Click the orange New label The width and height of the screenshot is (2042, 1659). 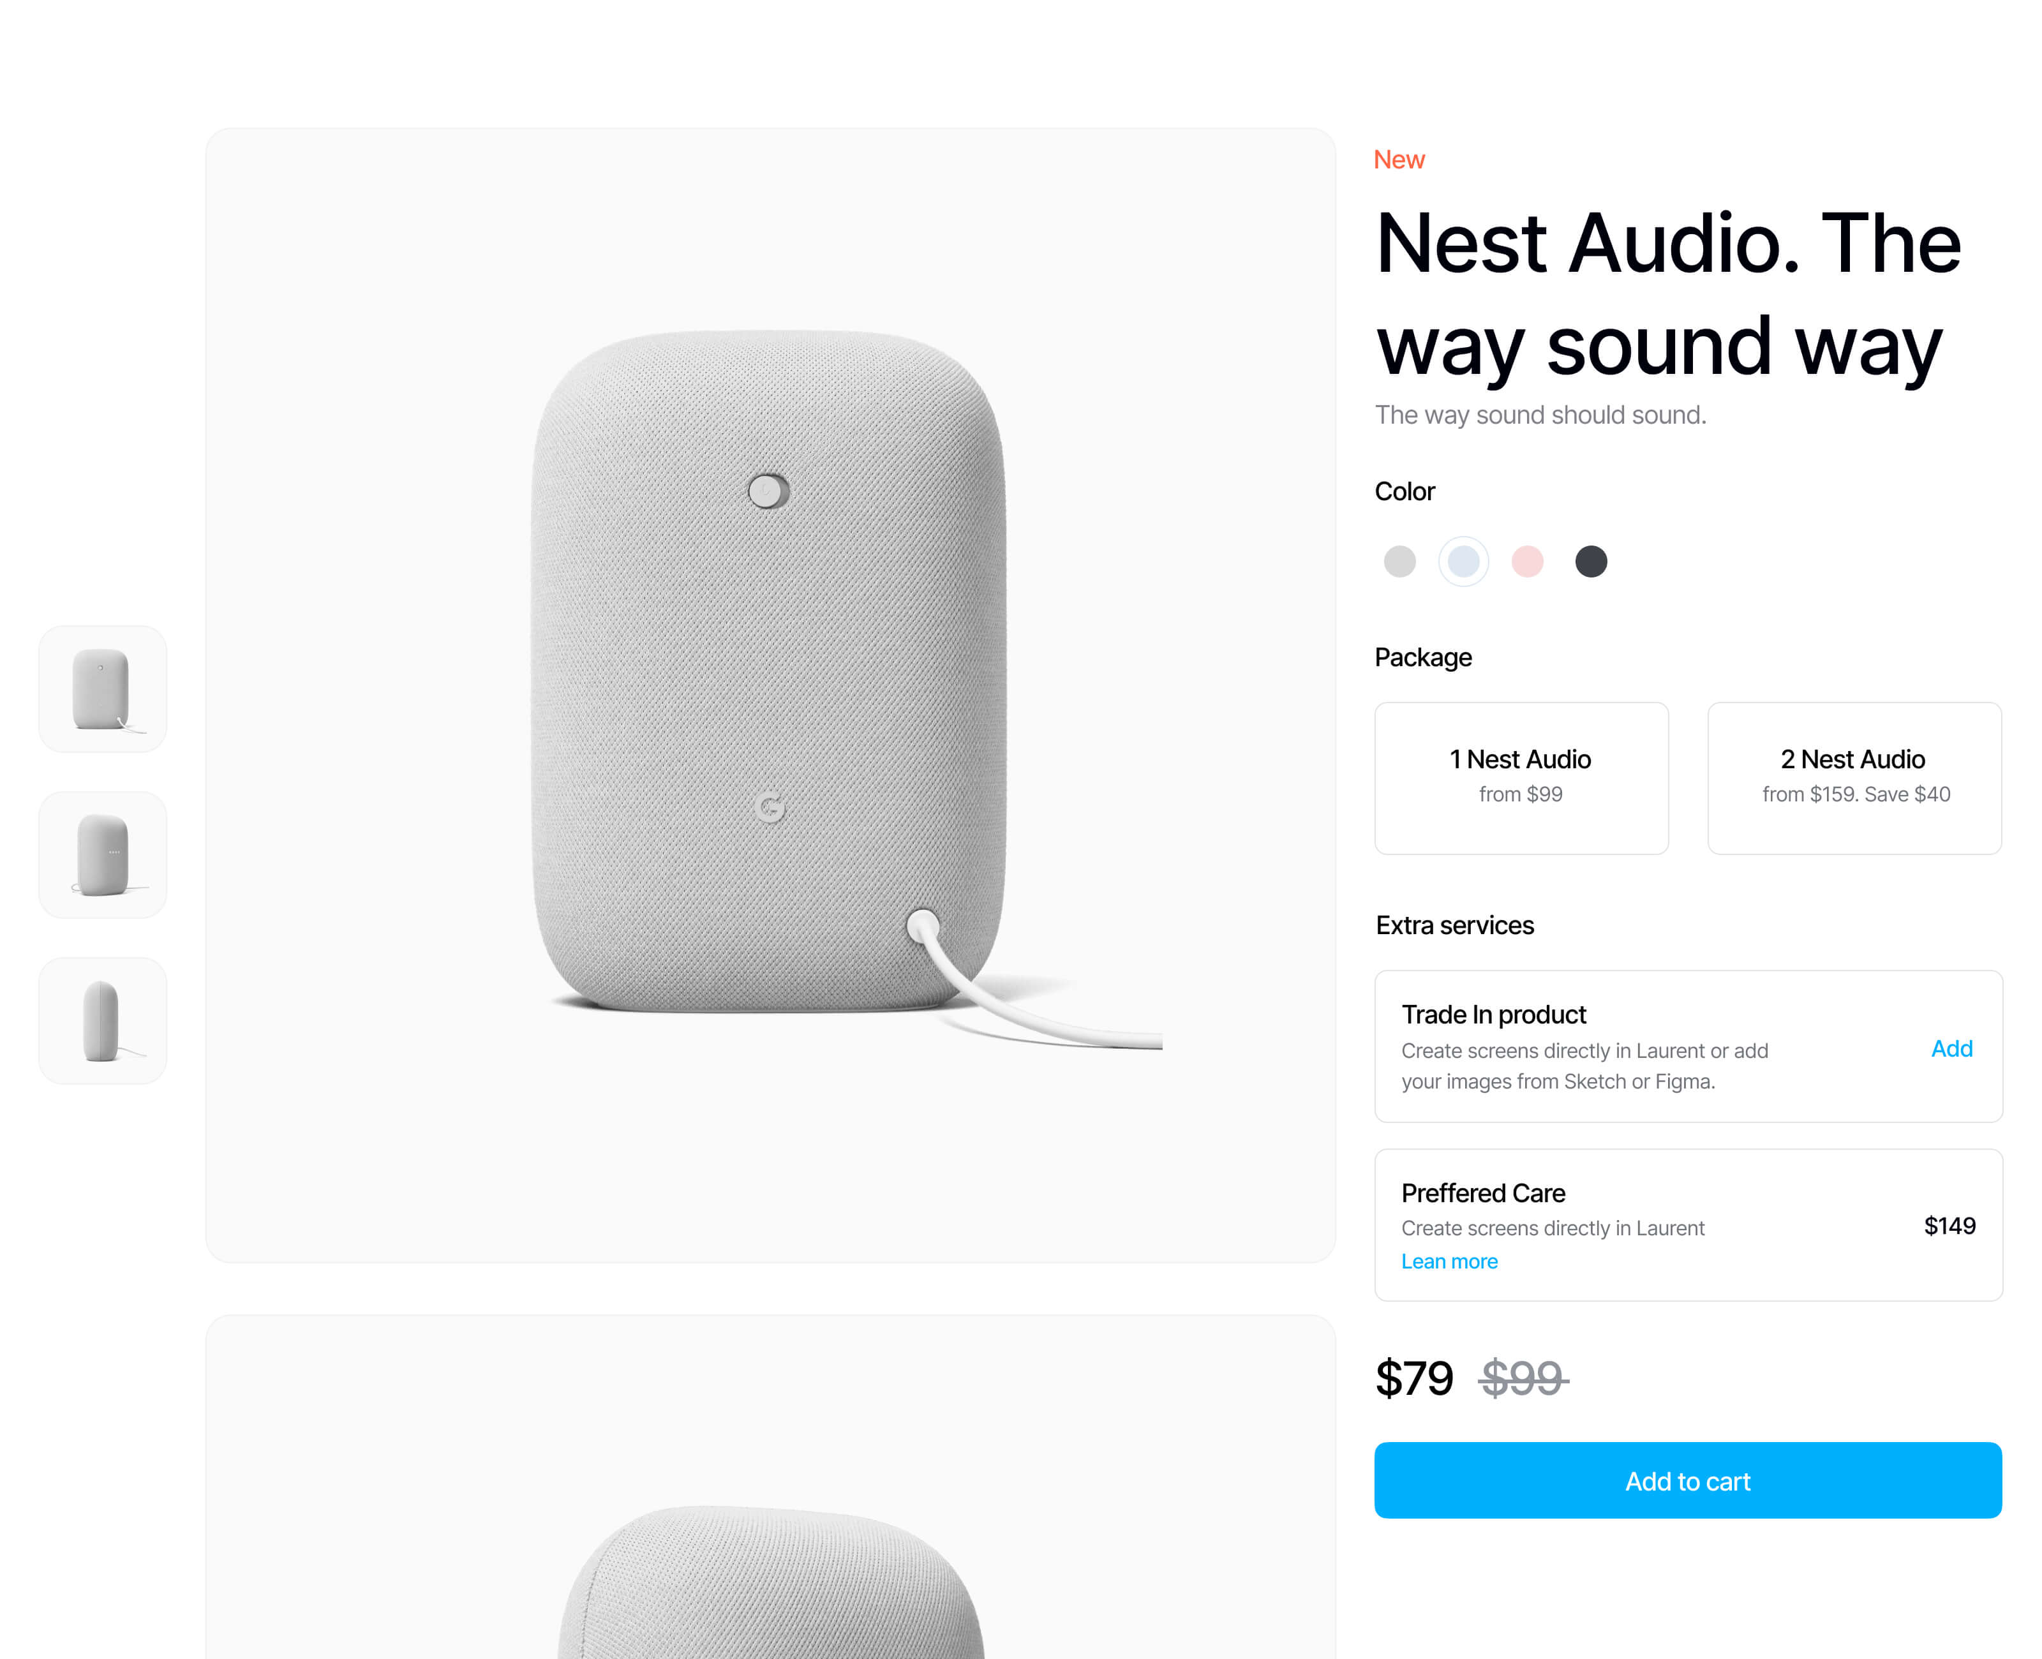pyautogui.click(x=1399, y=160)
